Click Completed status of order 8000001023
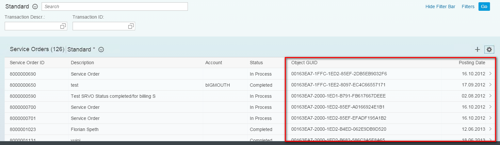Image resolution: width=500 pixels, height=145 pixels. (261, 129)
